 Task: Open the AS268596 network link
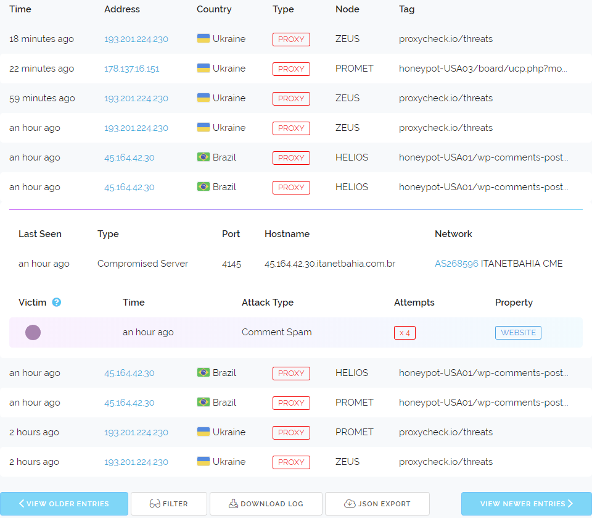coord(456,264)
